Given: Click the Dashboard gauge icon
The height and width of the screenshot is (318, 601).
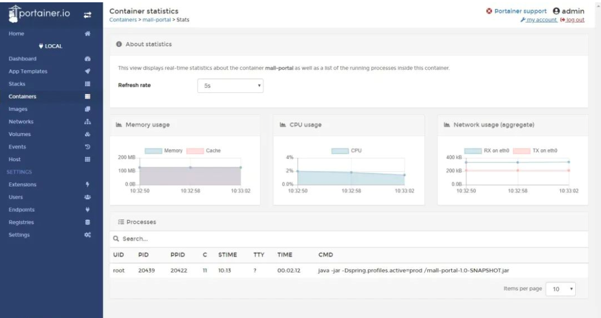Looking at the screenshot, I should [88, 59].
